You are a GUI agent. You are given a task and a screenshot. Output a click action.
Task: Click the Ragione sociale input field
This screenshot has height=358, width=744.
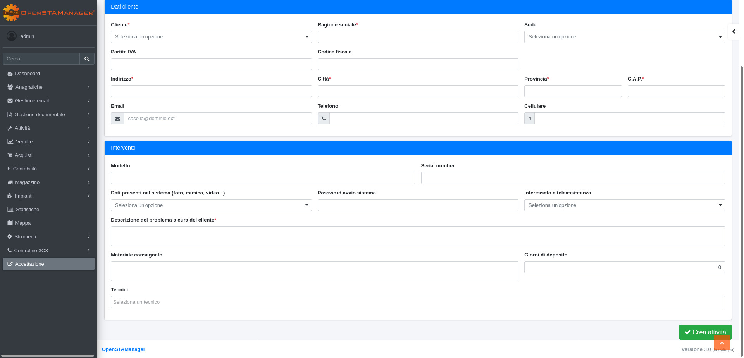pyautogui.click(x=418, y=37)
